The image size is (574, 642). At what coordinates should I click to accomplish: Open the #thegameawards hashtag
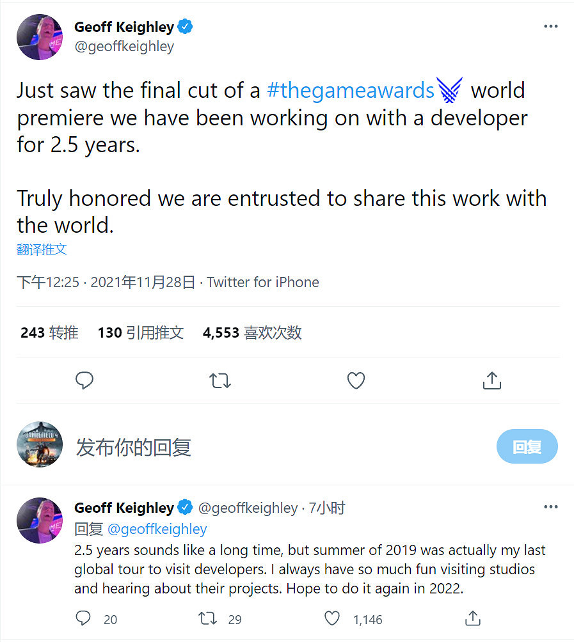click(351, 90)
